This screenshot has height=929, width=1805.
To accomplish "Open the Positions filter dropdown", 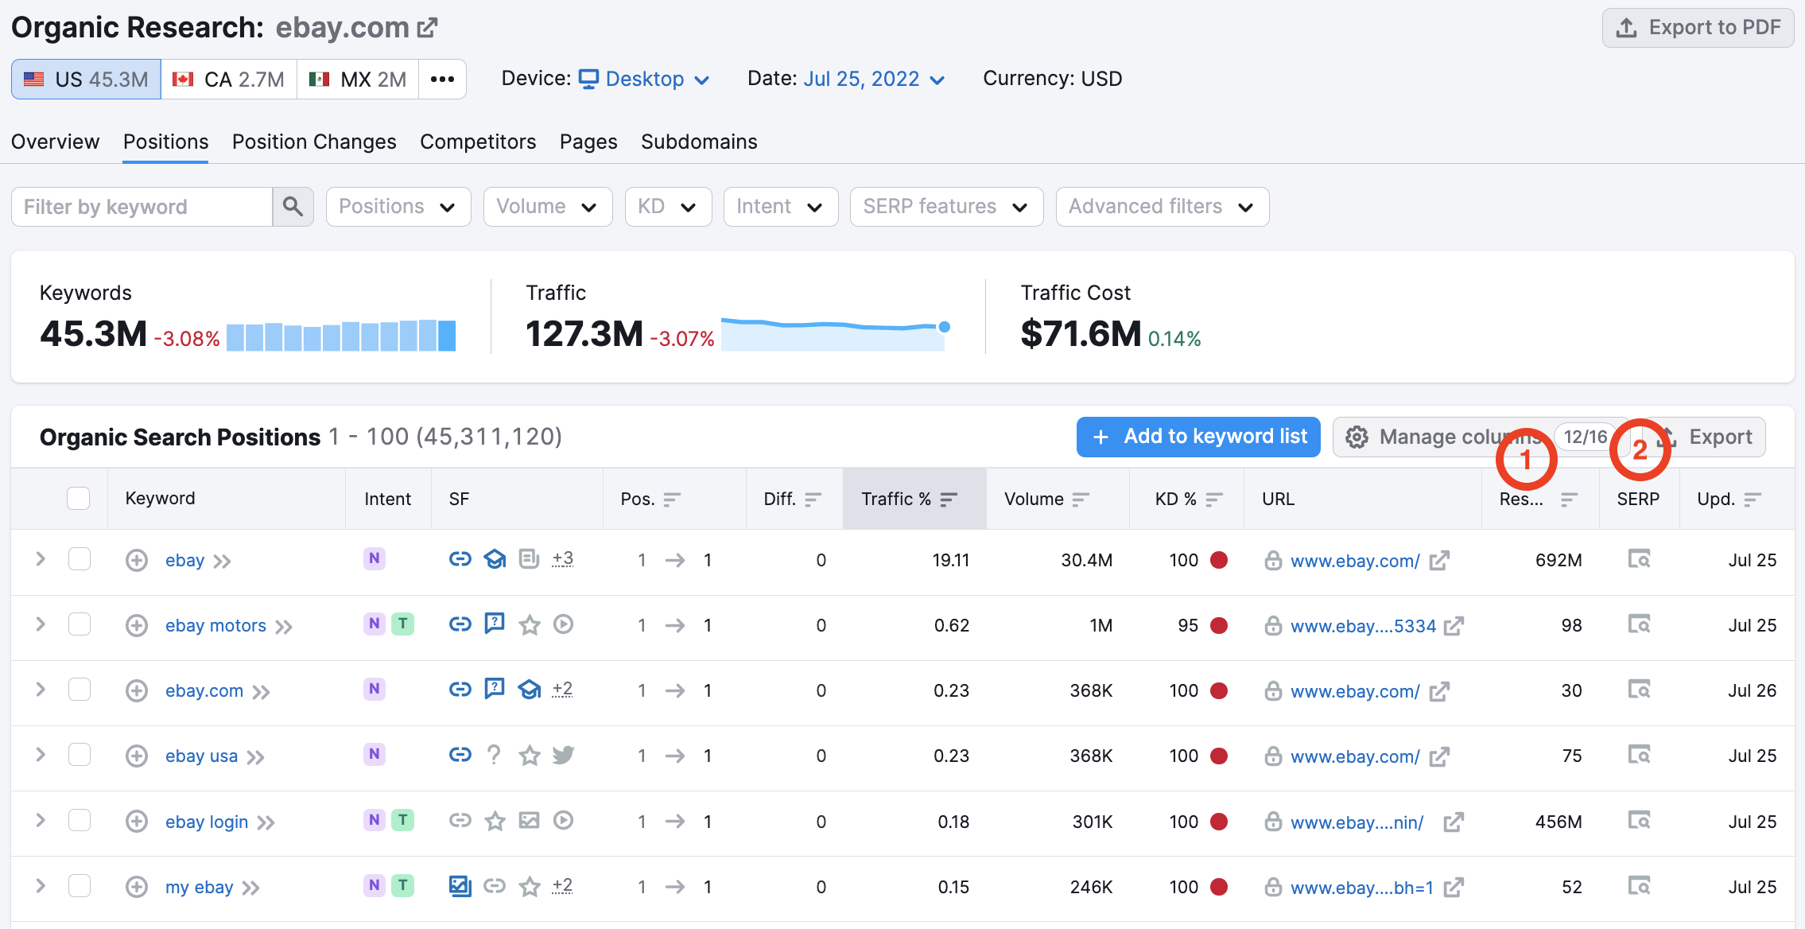I will (x=398, y=207).
